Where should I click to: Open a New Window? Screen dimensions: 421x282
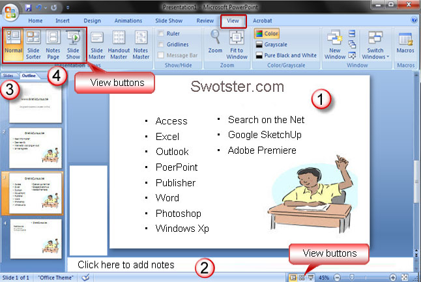(x=335, y=44)
